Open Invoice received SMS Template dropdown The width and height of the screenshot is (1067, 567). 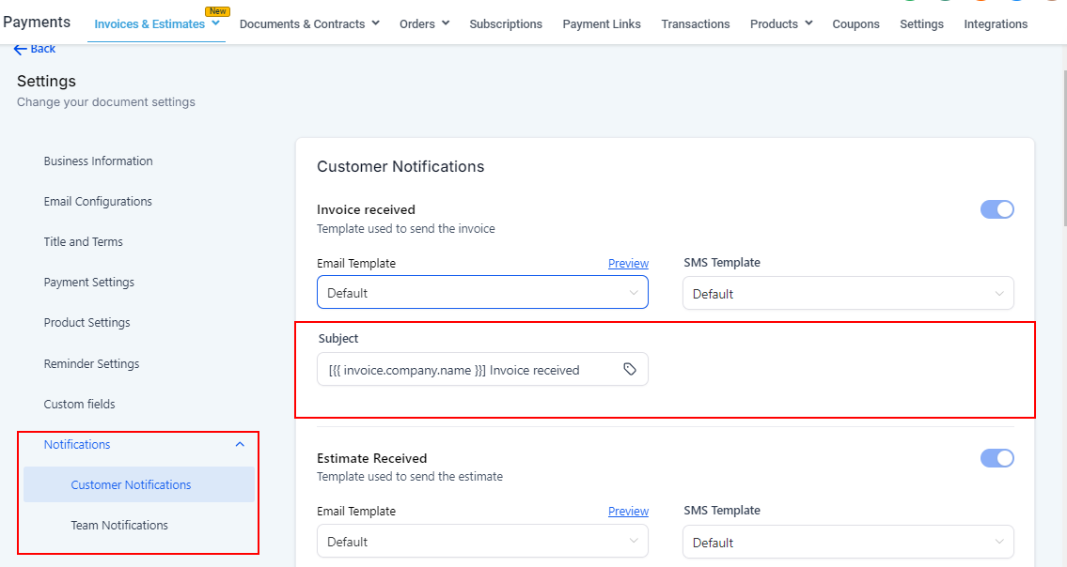tap(848, 294)
